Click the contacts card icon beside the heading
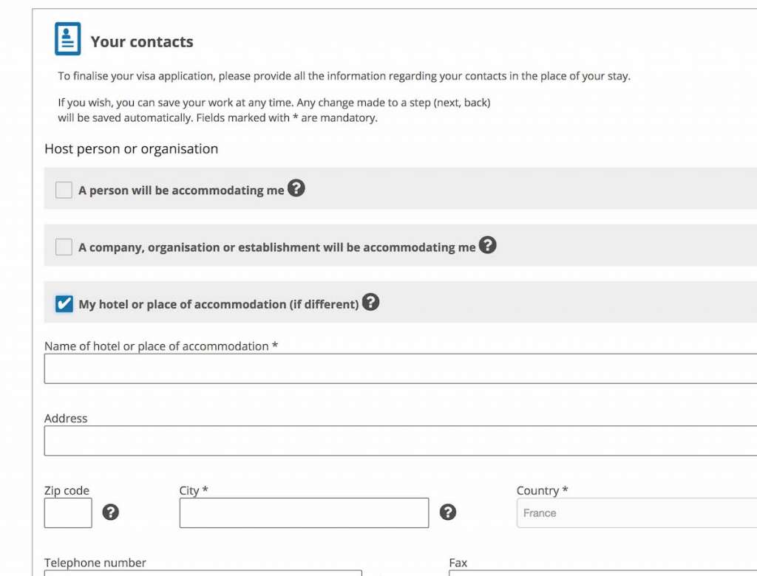757x576 pixels. click(x=67, y=39)
